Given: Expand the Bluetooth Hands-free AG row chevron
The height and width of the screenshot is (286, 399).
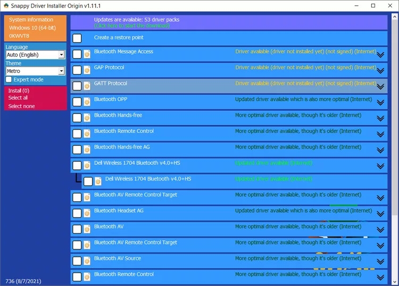Looking at the screenshot, I should coord(380,150).
